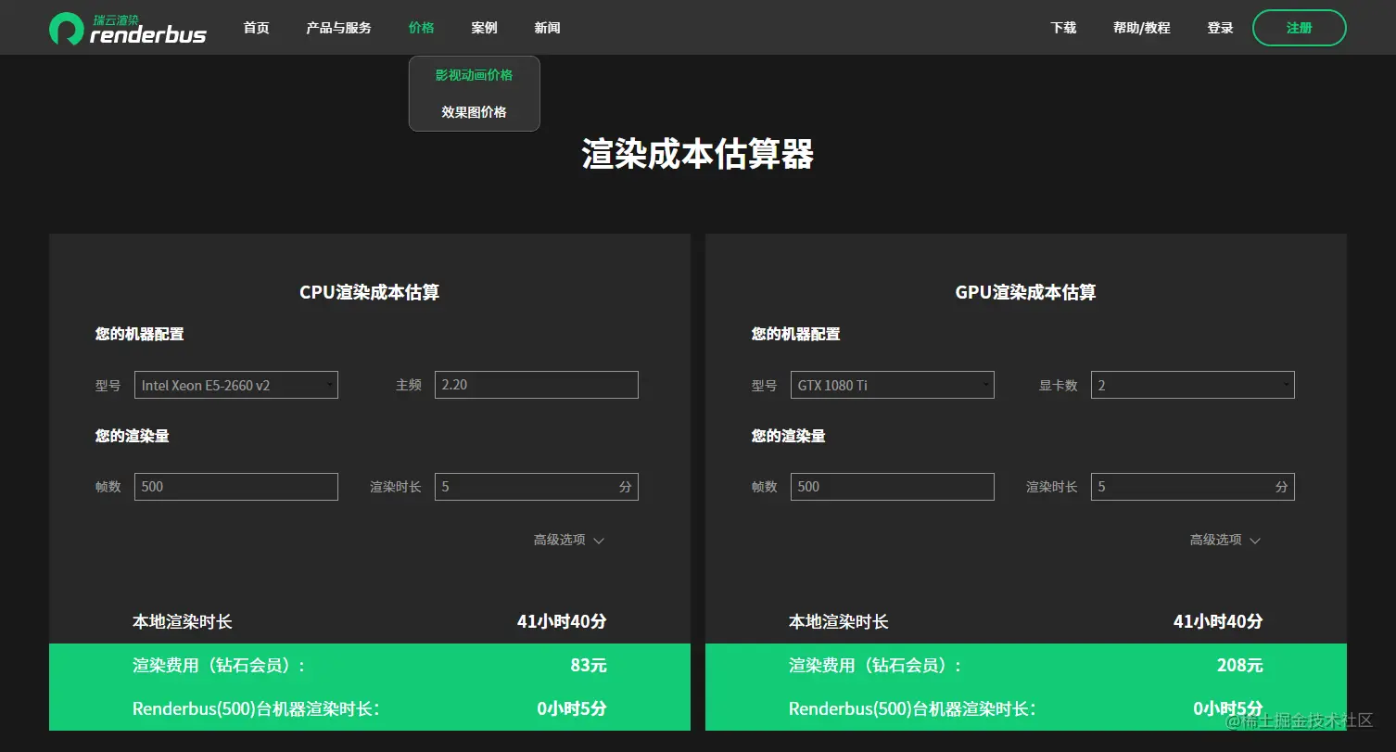Select the Intel Xeon E5-2660 v2 processor dropdown
Viewport: 1396px width, 752px height.
point(235,385)
